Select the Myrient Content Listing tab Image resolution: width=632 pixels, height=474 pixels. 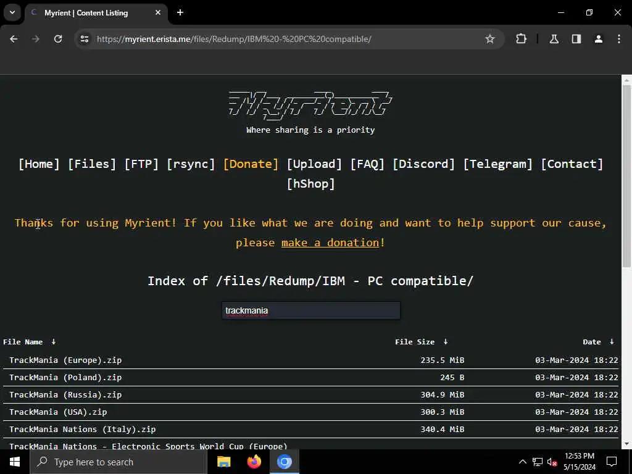[96, 13]
